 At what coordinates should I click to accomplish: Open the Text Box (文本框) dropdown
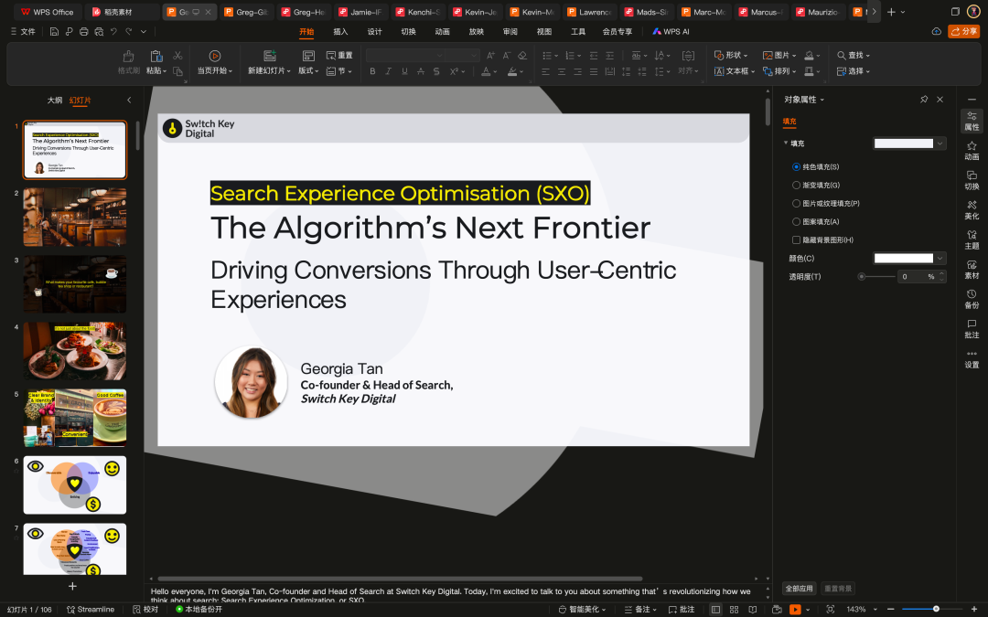pyautogui.click(x=734, y=71)
